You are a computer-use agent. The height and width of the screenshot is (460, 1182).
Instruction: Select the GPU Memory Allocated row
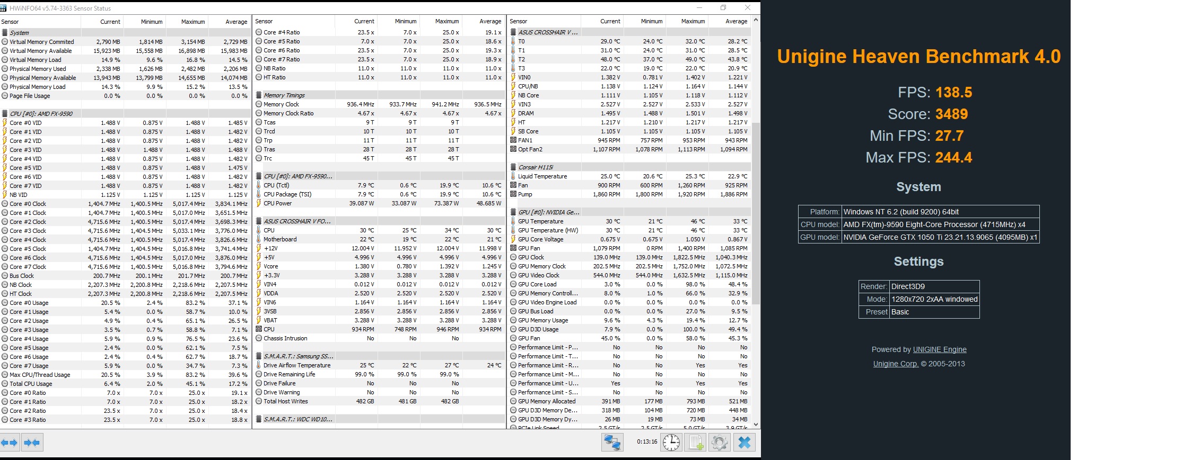click(x=629, y=401)
